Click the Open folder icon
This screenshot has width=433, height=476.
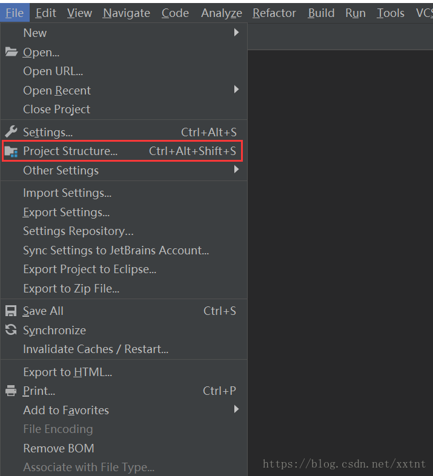point(12,52)
